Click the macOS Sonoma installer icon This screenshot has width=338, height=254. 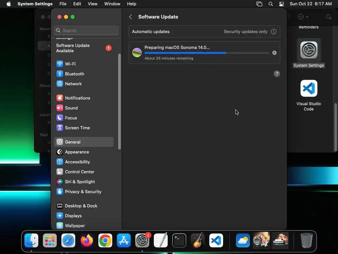tap(137, 53)
